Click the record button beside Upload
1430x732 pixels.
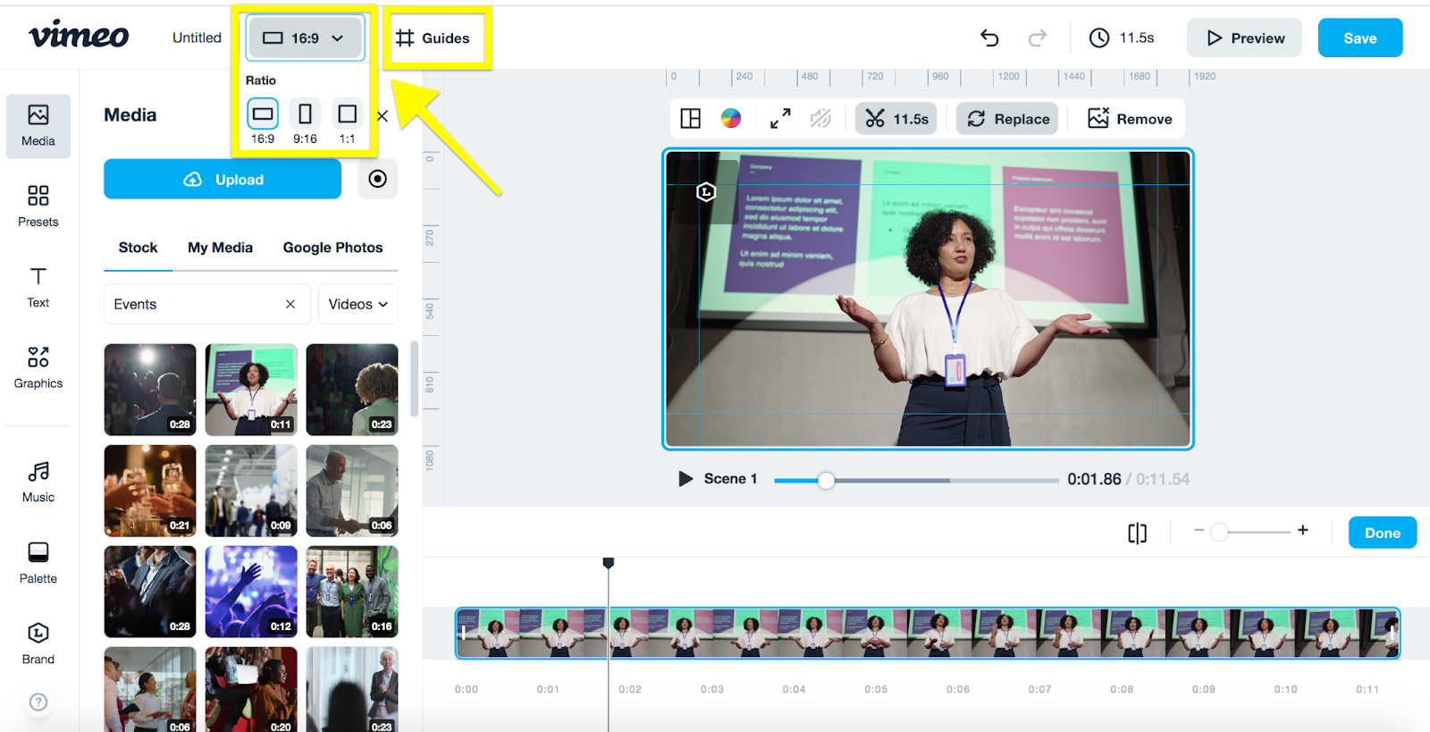(378, 179)
